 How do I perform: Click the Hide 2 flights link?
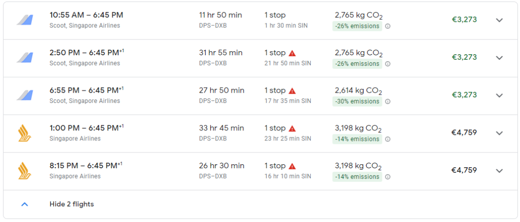[72, 204]
